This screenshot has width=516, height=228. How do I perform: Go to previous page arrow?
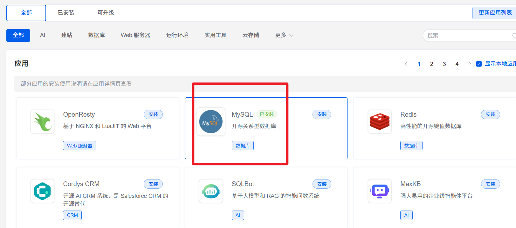click(406, 64)
